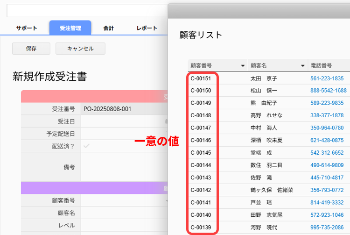This screenshot has height=235, width=350.
Task: Click the 保存 button
Action: click(x=31, y=49)
